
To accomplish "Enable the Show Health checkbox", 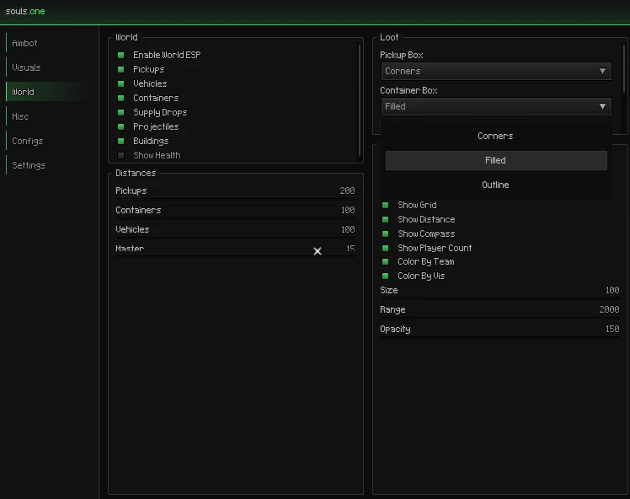I will tap(120, 155).
